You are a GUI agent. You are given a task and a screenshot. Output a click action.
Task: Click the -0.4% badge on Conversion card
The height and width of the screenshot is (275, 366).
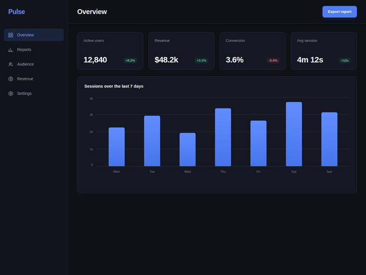point(273,61)
